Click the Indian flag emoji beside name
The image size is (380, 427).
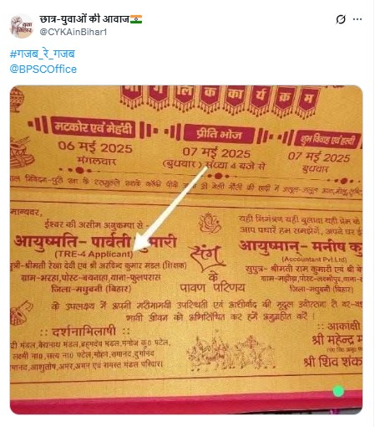pyautogui.click(x=136, y=19)
